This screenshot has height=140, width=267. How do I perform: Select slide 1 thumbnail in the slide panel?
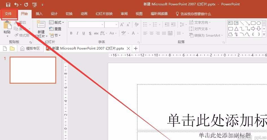pos(33,70)
